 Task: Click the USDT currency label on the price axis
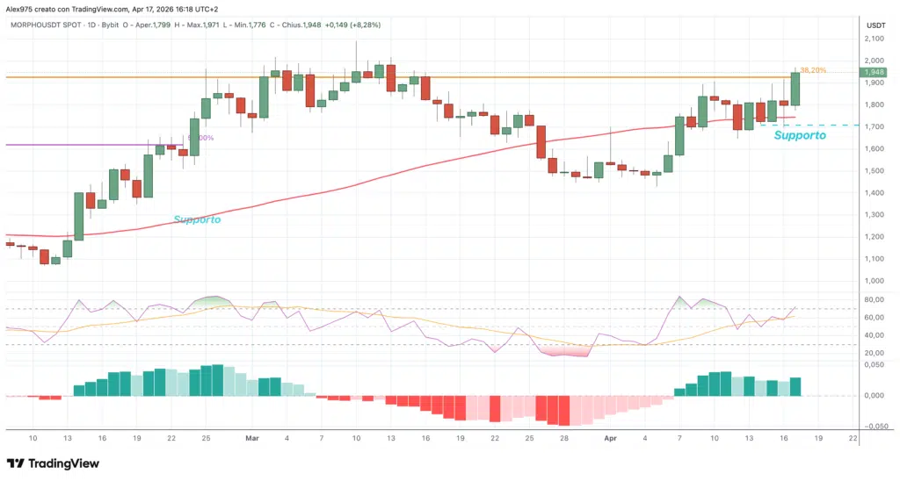[x=875, y=26]
